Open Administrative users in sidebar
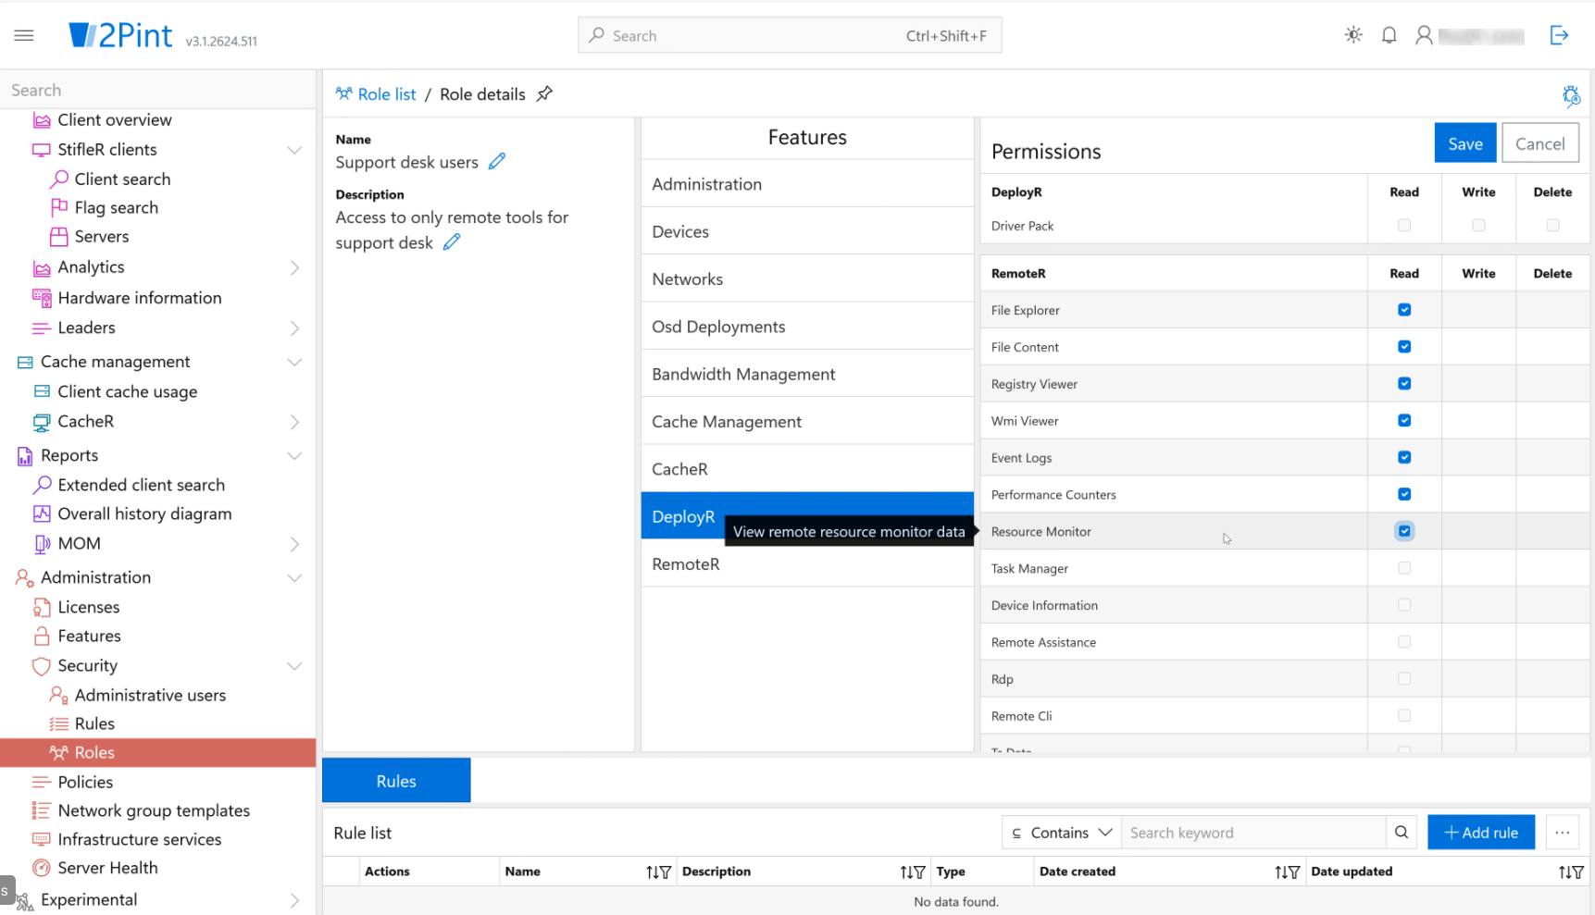This screenshot has height=915, width=1595. tap(150, 695)
